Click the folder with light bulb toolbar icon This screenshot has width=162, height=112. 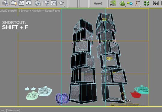(14, 3)
